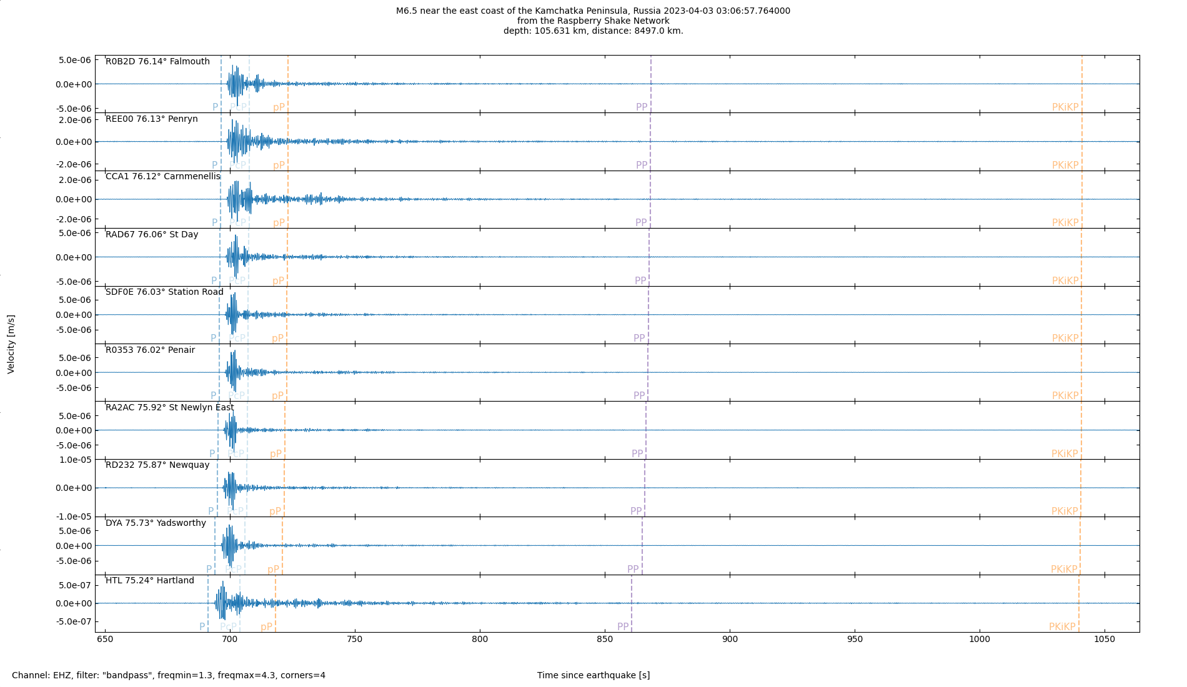Viewport: 1187px width, 687px height.
Task: Select station label DYA 75.73° Yadsworthy
Action: pos(156,523)
